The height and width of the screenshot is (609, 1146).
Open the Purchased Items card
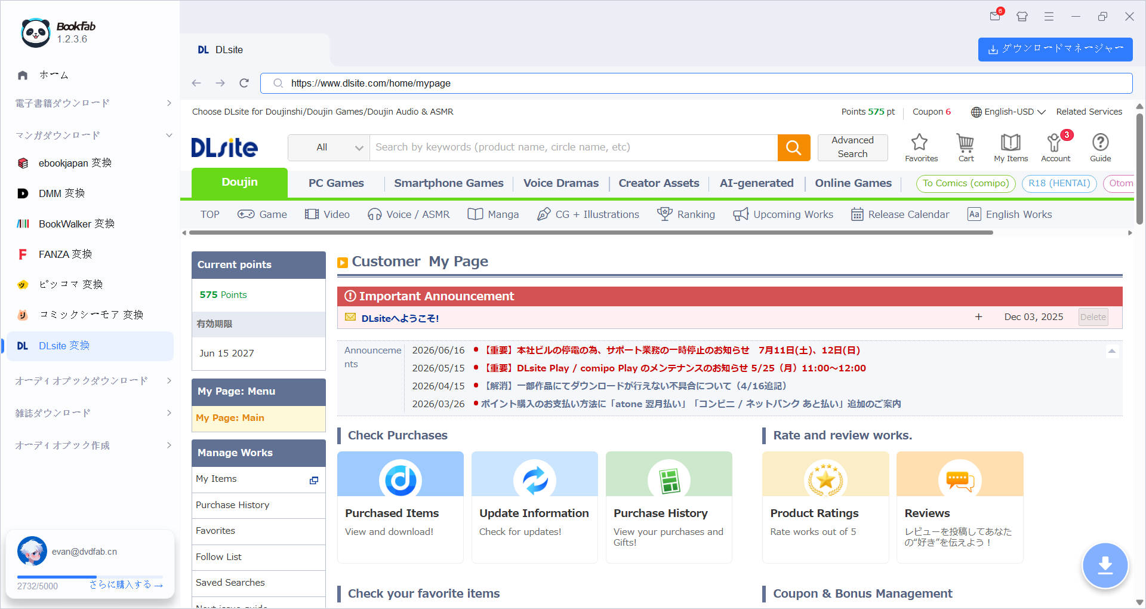(401, 507)
